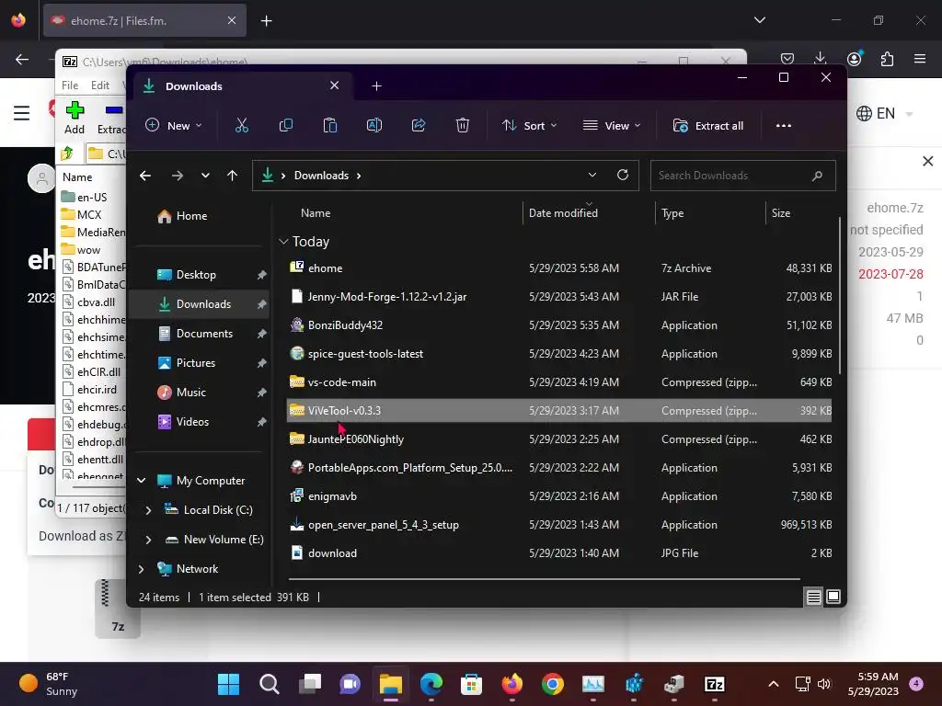Select the ehome 7z Archive file
This screenshot has width=942, height=706.
(x=559, y=268)
